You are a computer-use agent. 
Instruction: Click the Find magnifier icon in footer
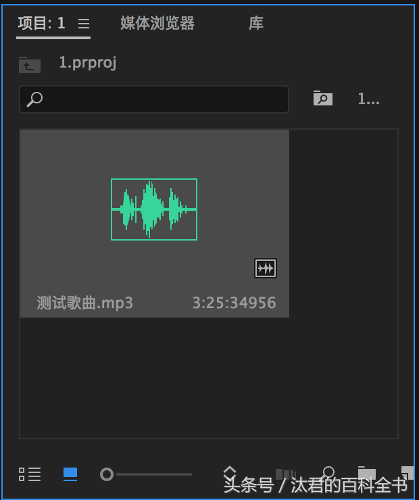click(328, 474)
